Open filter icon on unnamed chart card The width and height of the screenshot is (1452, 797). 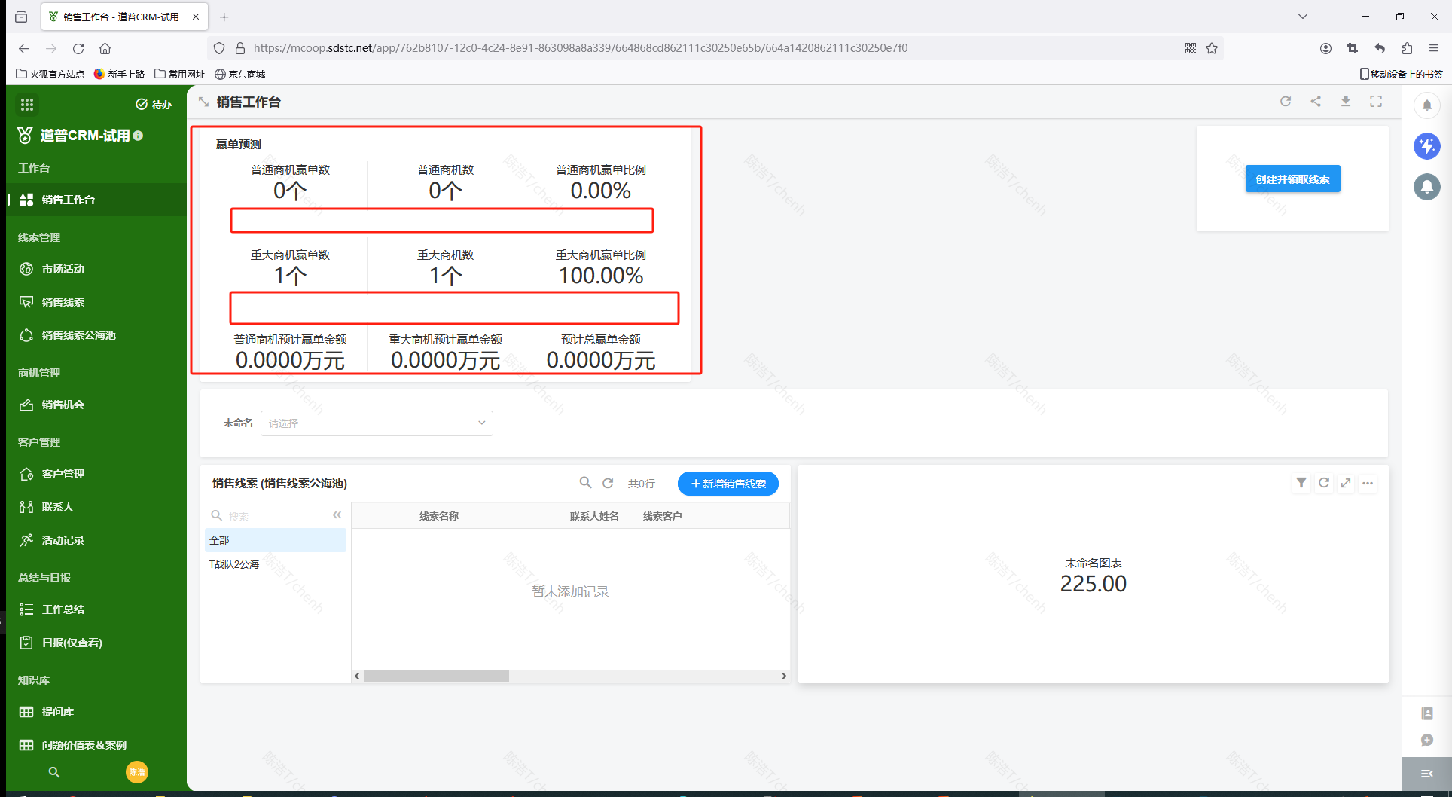[1301, 483]
